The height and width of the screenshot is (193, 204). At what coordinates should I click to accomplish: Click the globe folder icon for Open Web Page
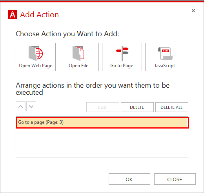[x=36, y=53]
